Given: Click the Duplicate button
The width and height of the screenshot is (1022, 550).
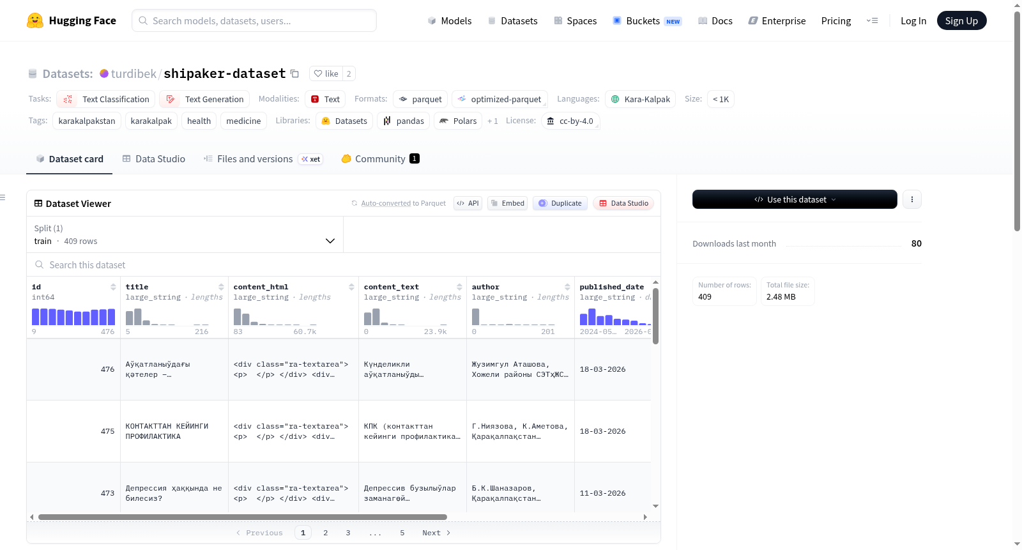Looking at the screenshot, I should [x=560, y=203].
